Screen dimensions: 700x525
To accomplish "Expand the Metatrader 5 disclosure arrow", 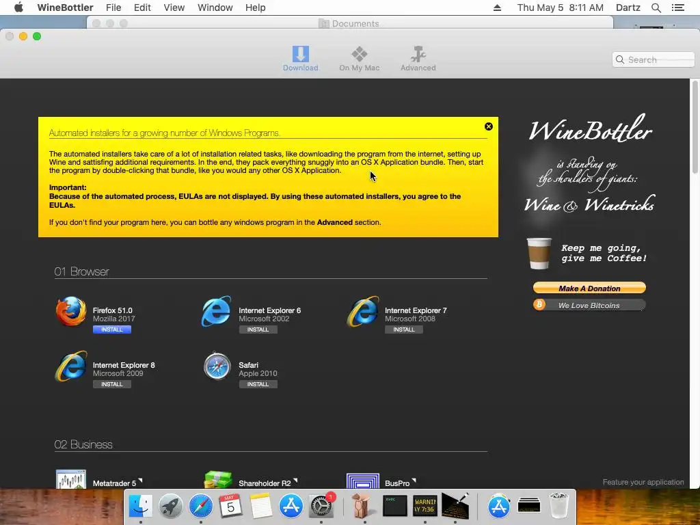I will [140, 481].
